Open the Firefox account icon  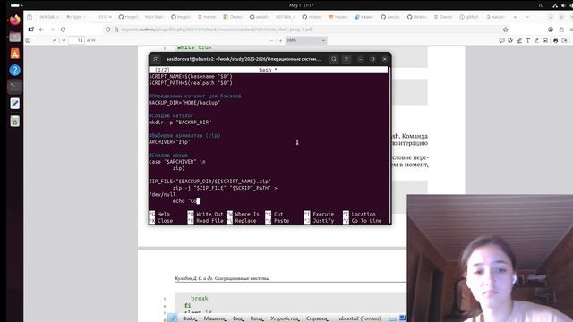tap(551, 30)
